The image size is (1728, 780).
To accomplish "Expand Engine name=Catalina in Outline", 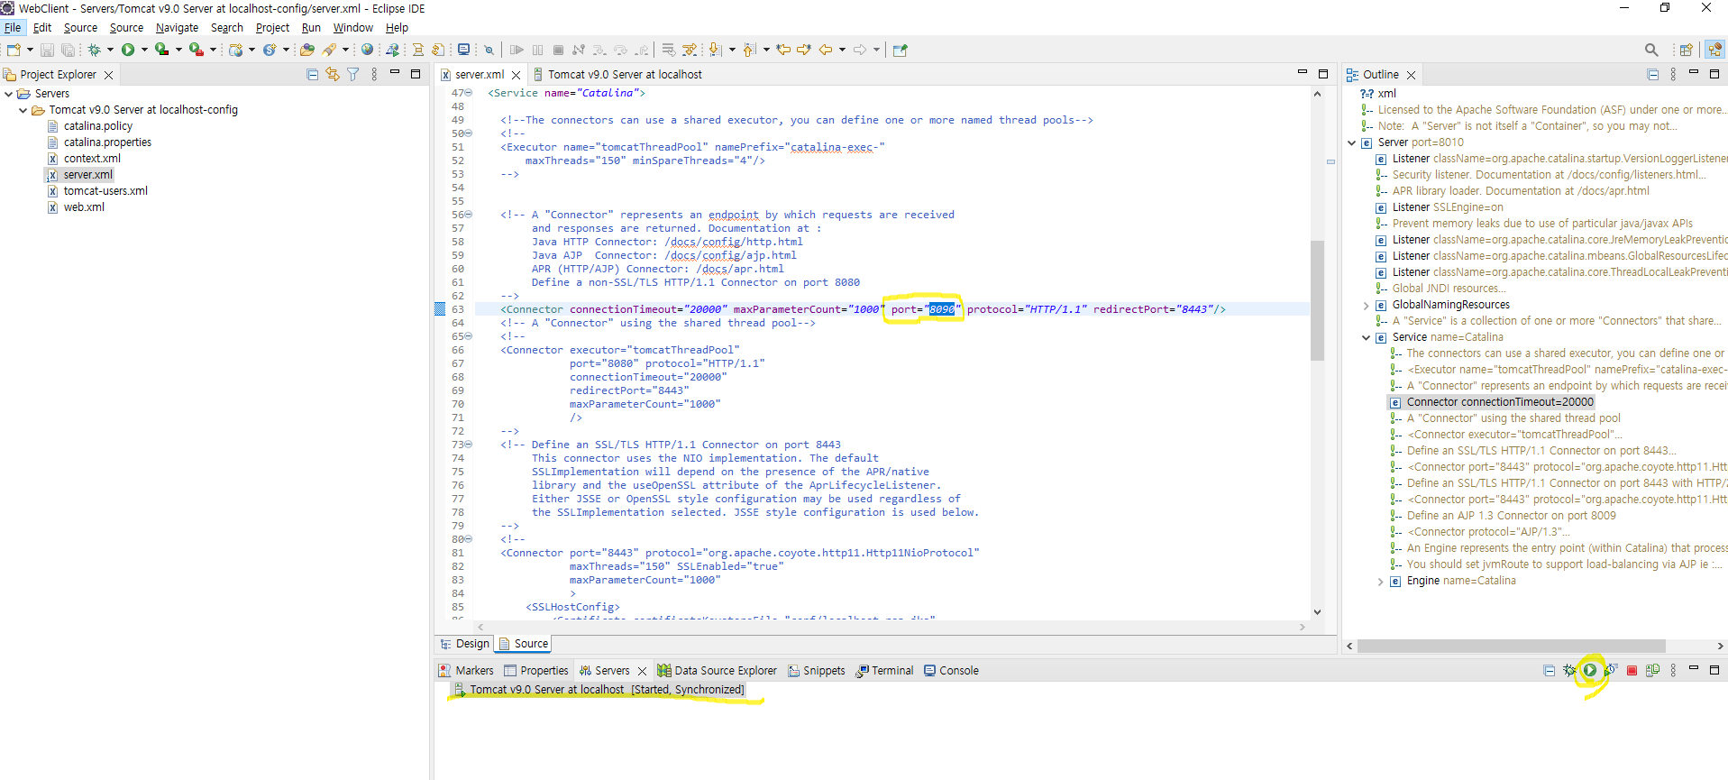I will (x=1380, y=581).
